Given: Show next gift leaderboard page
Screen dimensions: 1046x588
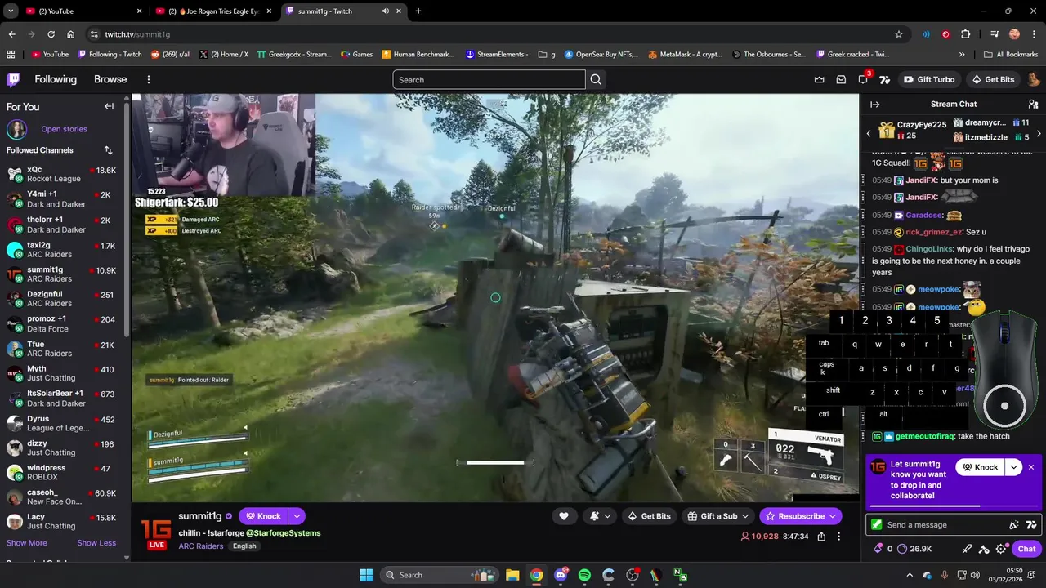Looking at the screenshot, I should 1039,134.
